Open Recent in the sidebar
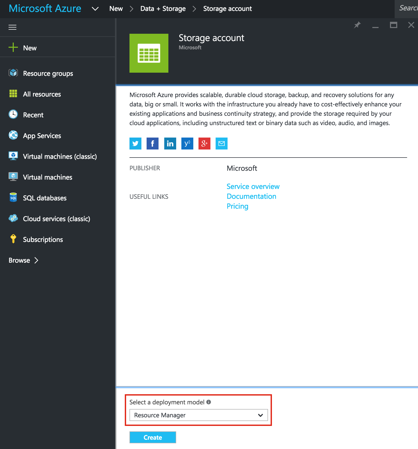 pyautogui.click(x=33, y=115)
